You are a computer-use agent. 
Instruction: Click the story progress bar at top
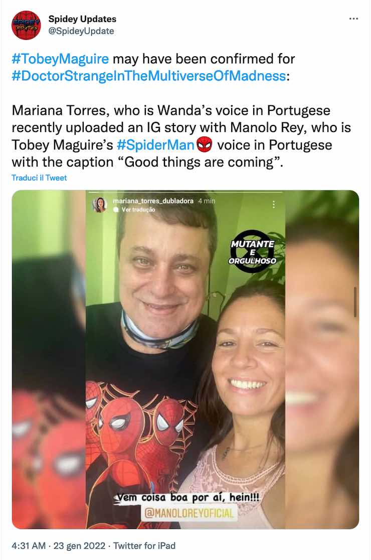click(x=185, y=193)
